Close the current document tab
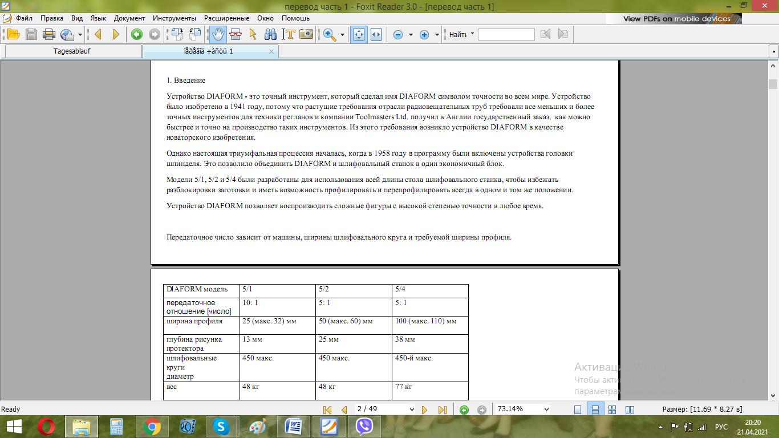 pos(271,51)
